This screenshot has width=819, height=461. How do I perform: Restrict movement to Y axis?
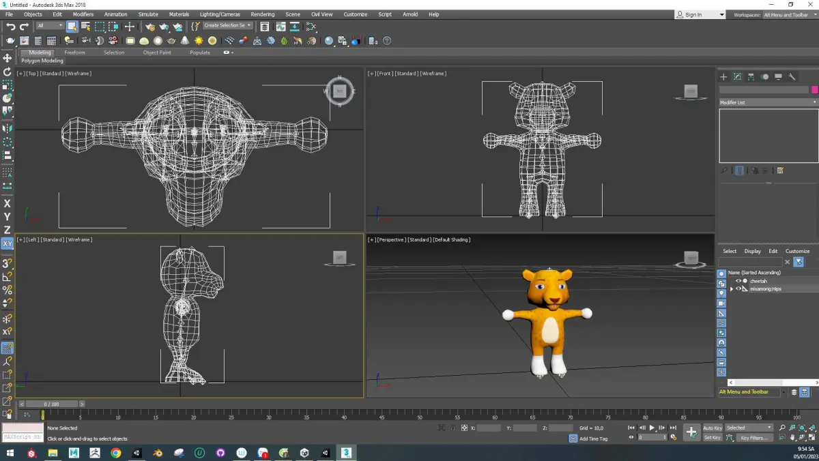coord(8,216)
